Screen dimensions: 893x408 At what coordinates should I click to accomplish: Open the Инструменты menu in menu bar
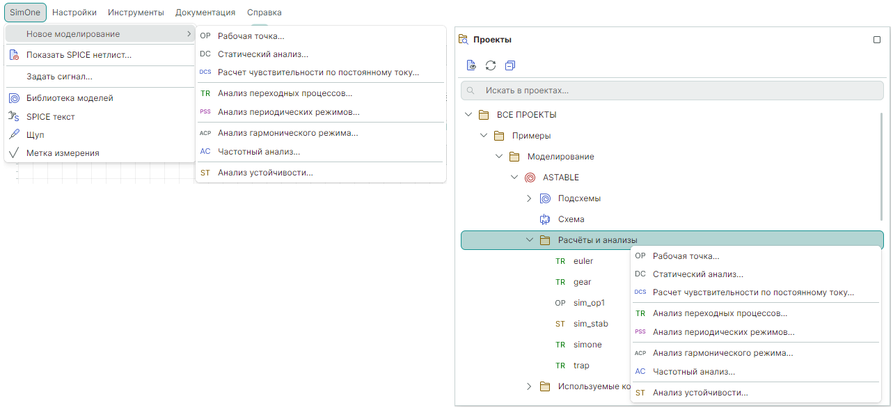point(136,13)
